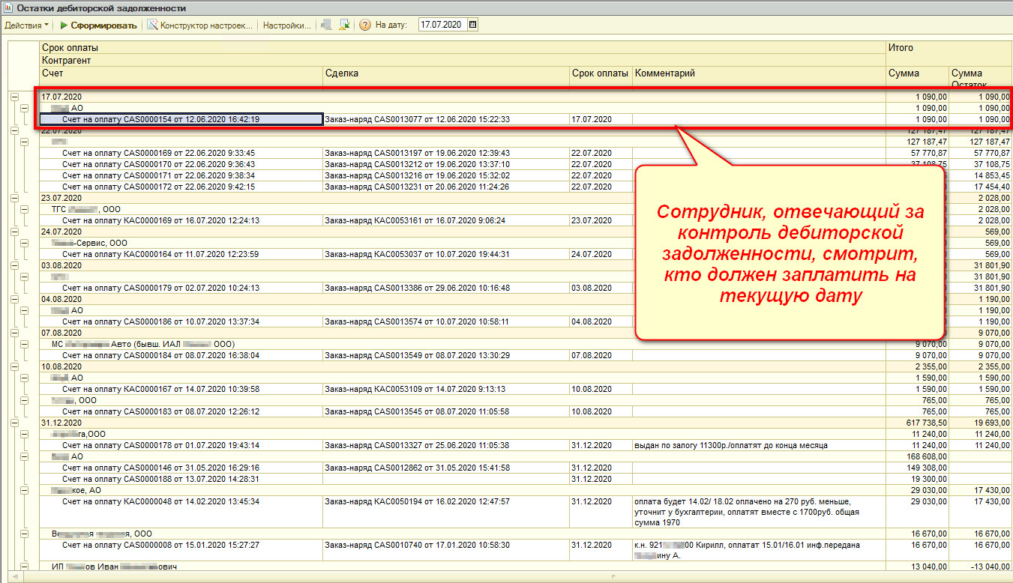
Task: Collapse the 17.07.2020 date group
Action: pos(14,97)
